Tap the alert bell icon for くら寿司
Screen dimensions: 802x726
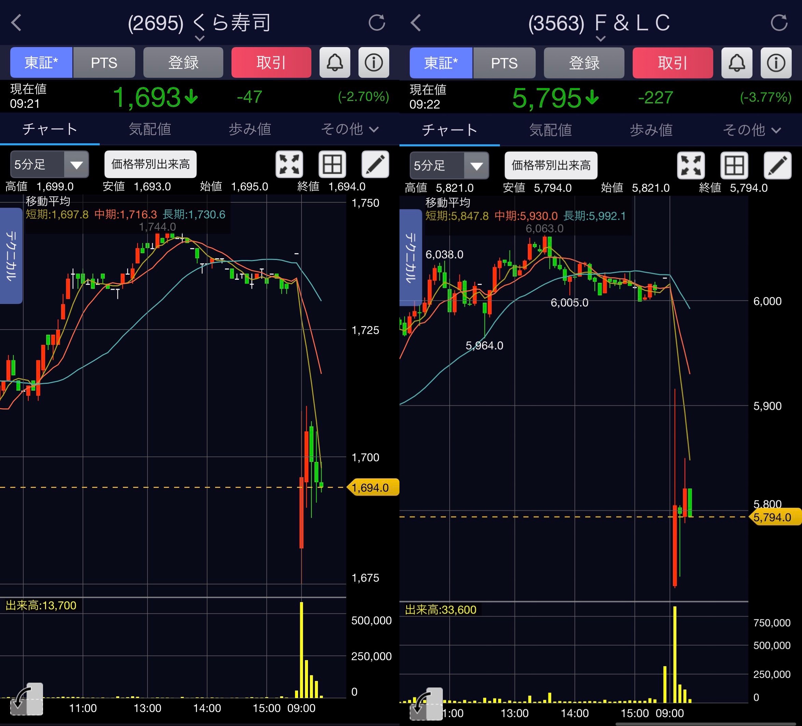pyautogui.click(x=335, y=62)
